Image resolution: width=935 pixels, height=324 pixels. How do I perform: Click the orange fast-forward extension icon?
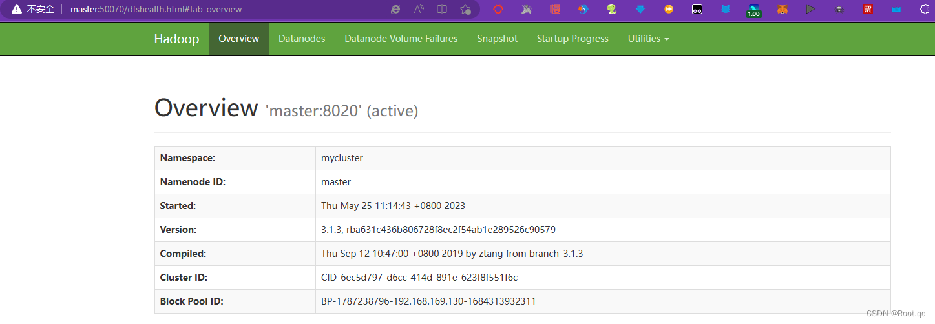pyautogui.click(x=669, y=9)
